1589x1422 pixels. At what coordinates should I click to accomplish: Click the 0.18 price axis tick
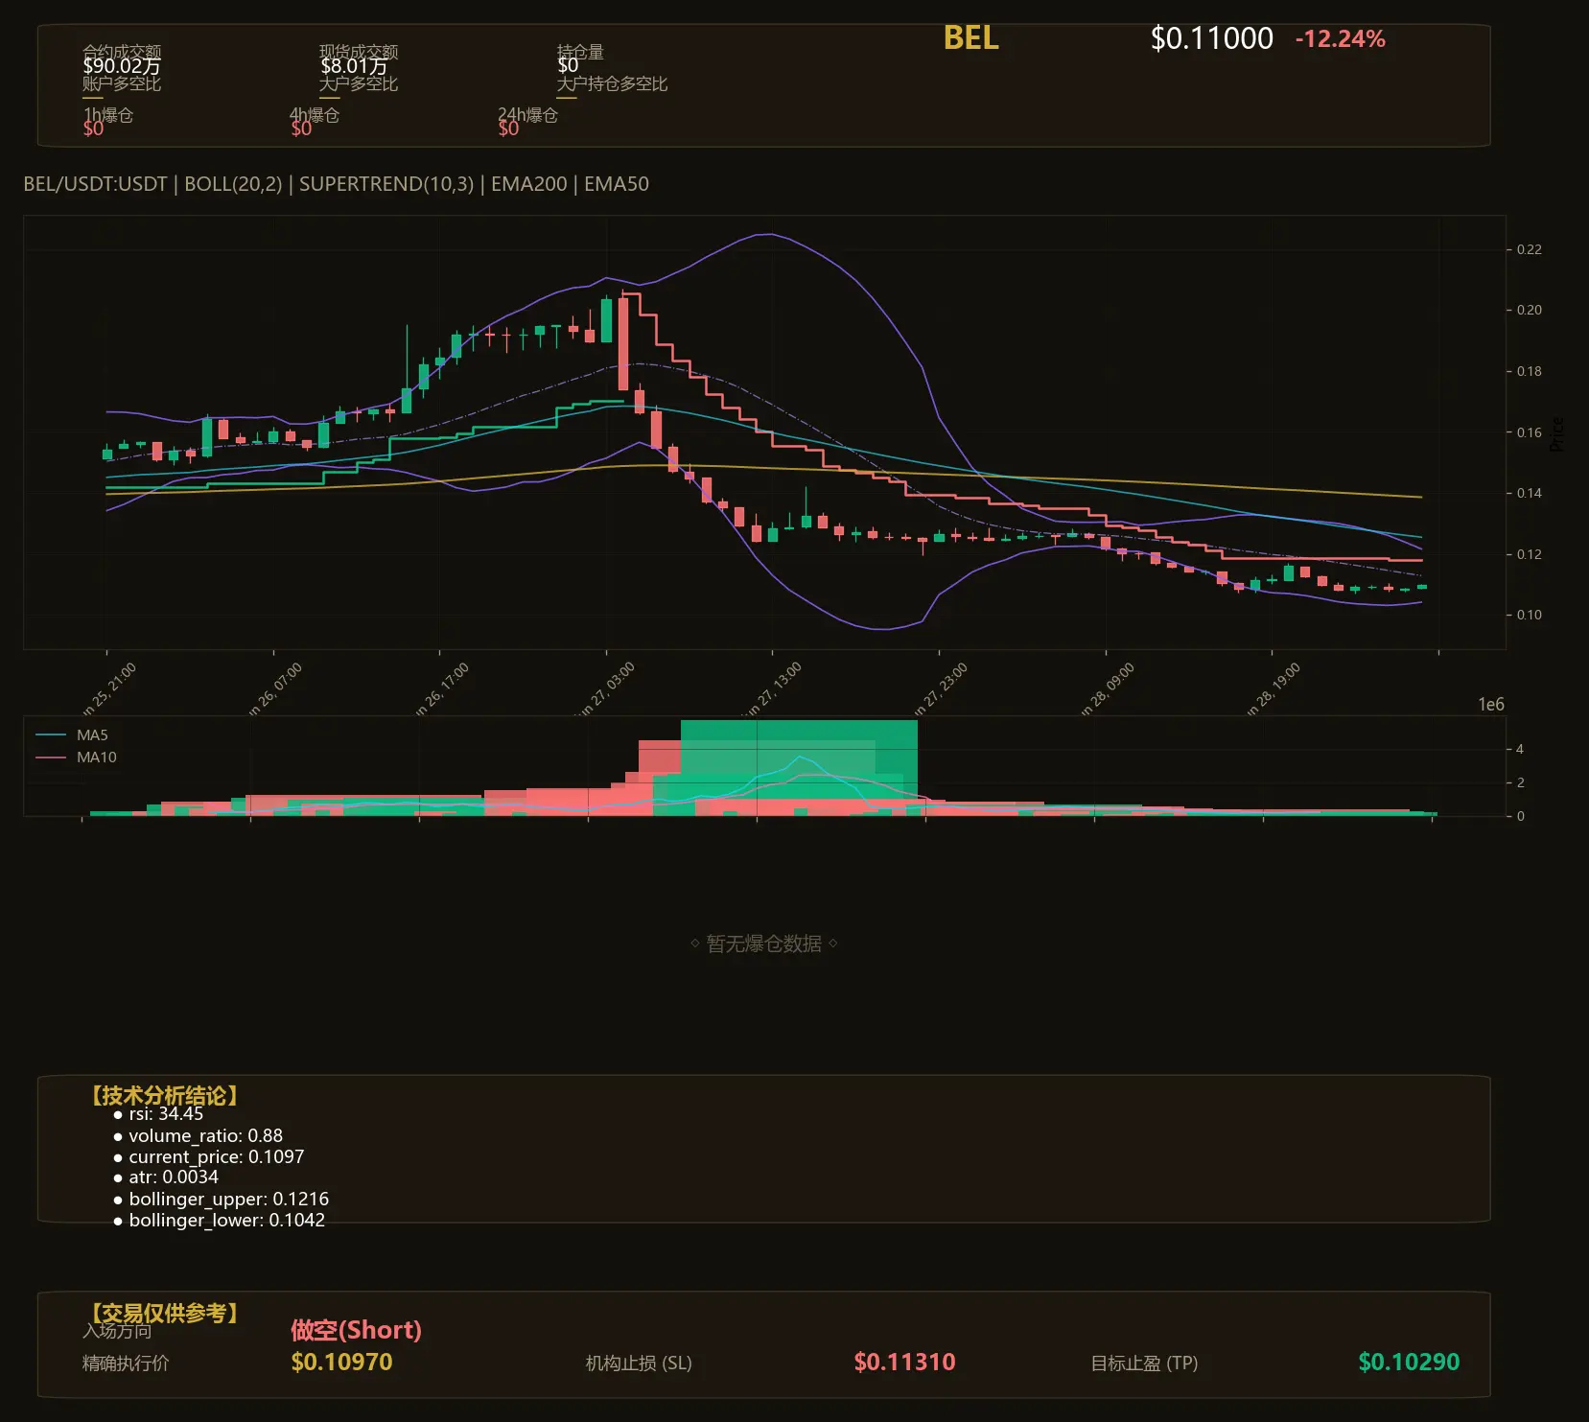coord(1530,371)
